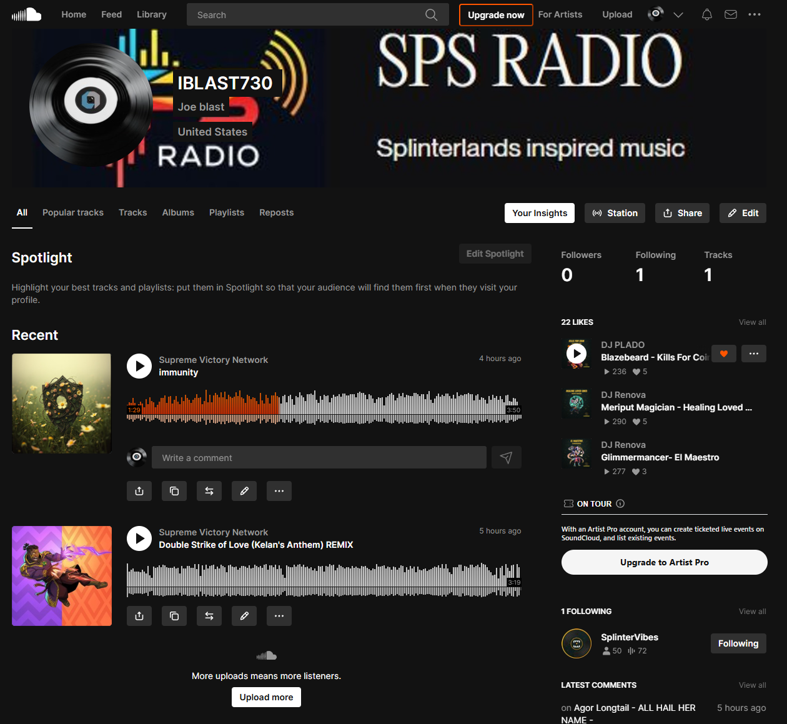Viewport: 787px width, 724px height.
Task: Open the Reposts tab
Action: click(277, 212)
